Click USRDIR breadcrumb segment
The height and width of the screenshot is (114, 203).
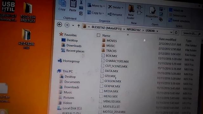click(150, 31)
